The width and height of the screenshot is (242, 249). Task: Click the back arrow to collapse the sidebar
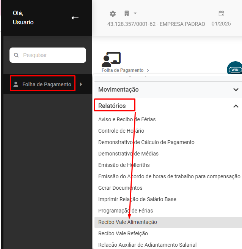[x=75, y=18]
